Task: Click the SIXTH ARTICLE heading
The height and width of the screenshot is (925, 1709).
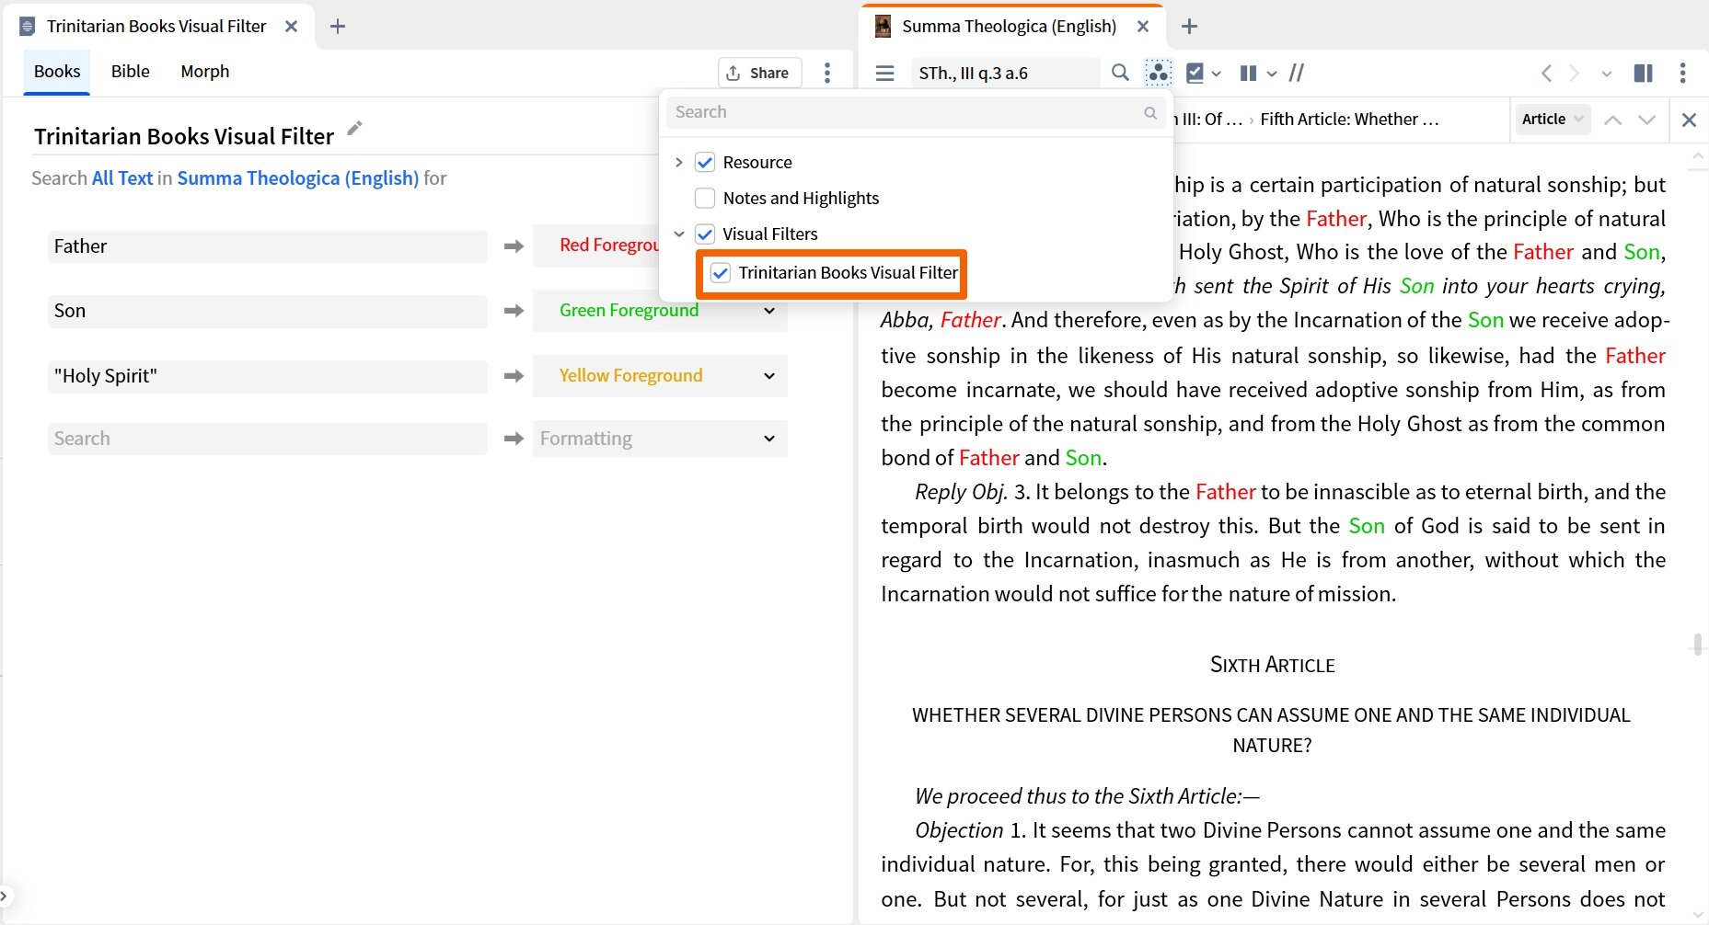Action: pyautogui.click(x=1272, y=665)
